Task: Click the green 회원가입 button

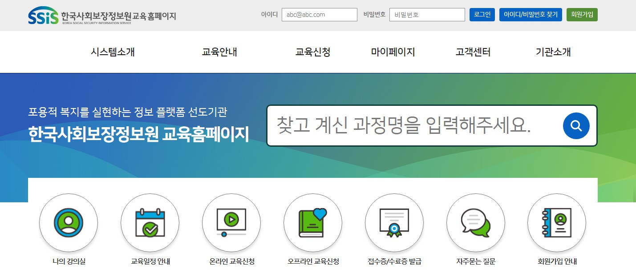Action: point(582,15)
